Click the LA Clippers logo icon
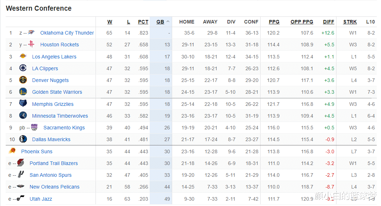381x206 pixels. click(23, 68)
